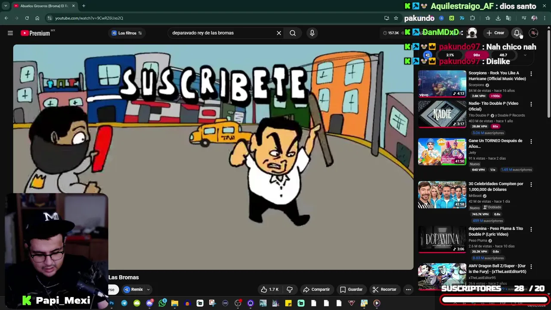Click the YouTube Premium logo

click(35, 33)
